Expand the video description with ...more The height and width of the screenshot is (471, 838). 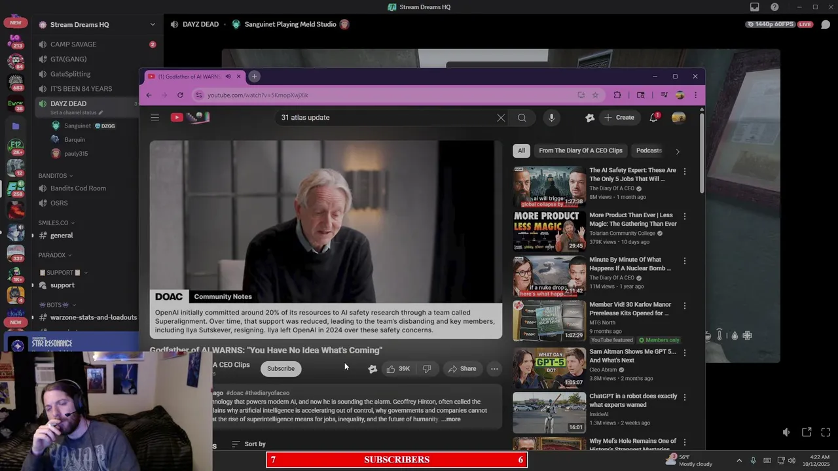click(x=451, y=419)
